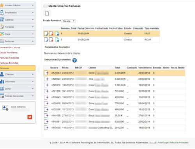Expand the Terapias menu section
The height and width of the screenshot is (149, 195).
coord(18,27)
